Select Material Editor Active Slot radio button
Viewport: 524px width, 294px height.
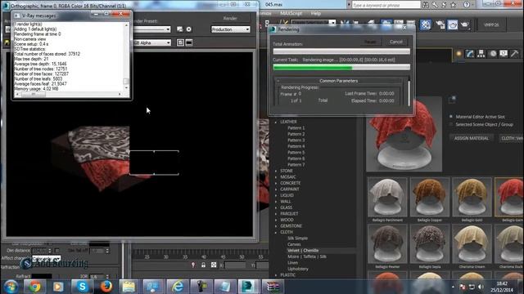click(x=451, y=117)
